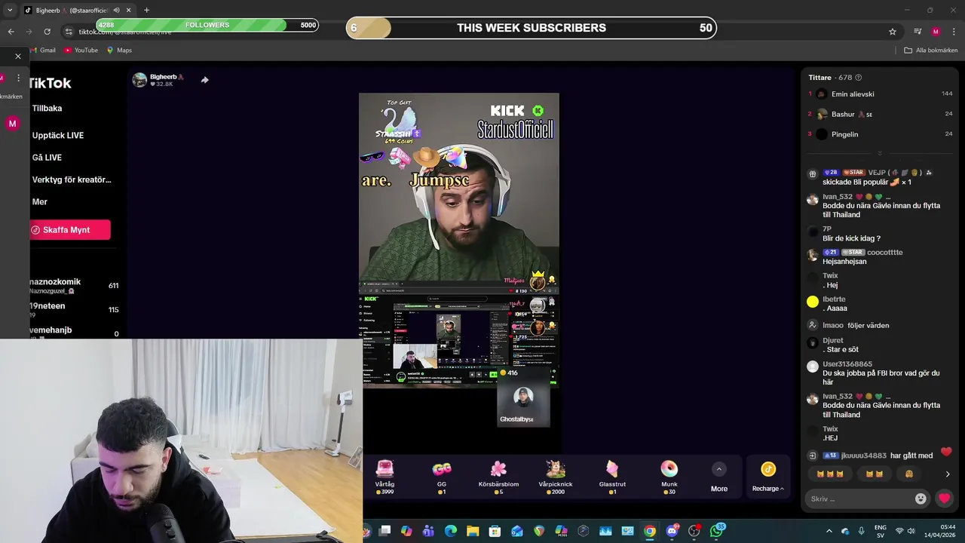Show more quick reactions arrow
Screen dimensions: 965x543
(948, 474)
